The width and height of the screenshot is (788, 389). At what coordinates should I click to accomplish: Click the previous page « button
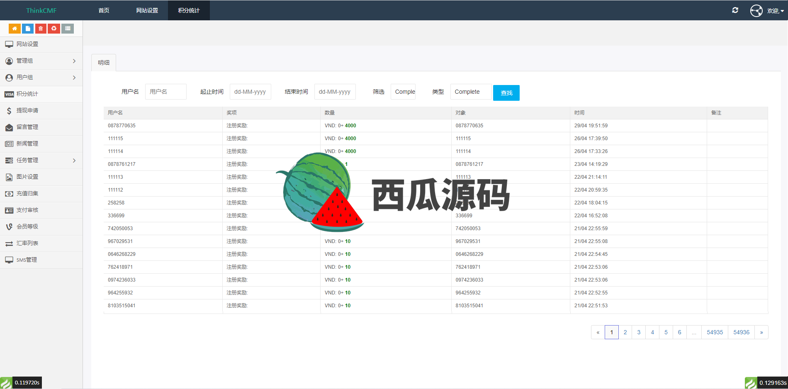598,332
